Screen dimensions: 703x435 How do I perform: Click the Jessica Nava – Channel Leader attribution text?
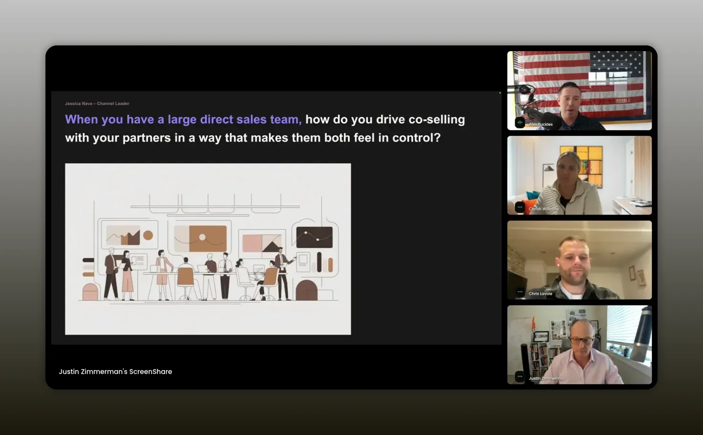click(x=97, y=103)
